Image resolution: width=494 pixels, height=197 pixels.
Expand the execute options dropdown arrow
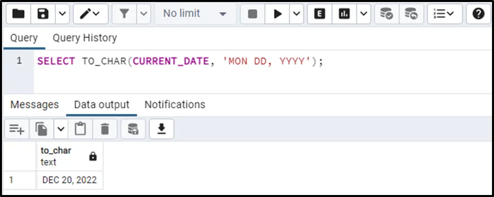[297, 14]
